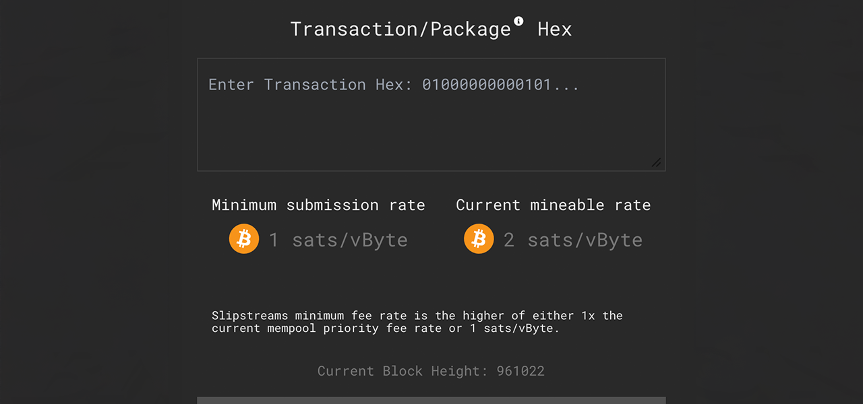Screen dimensions: 863x404
Task: Click the Slipstreams minimum fee rate note
Action: coord(417,322)
